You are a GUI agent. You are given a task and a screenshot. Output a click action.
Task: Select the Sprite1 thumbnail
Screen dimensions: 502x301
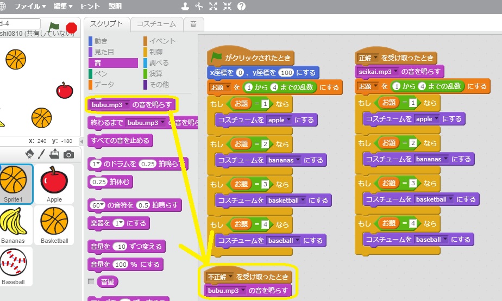pos(15,184)
